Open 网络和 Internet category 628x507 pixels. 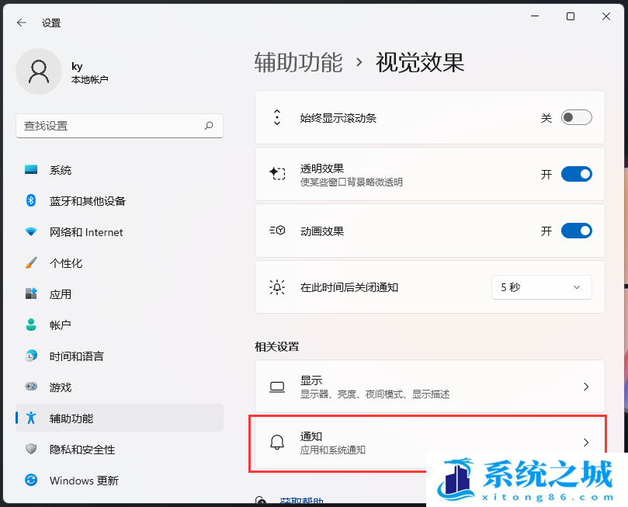click(120, 232)
